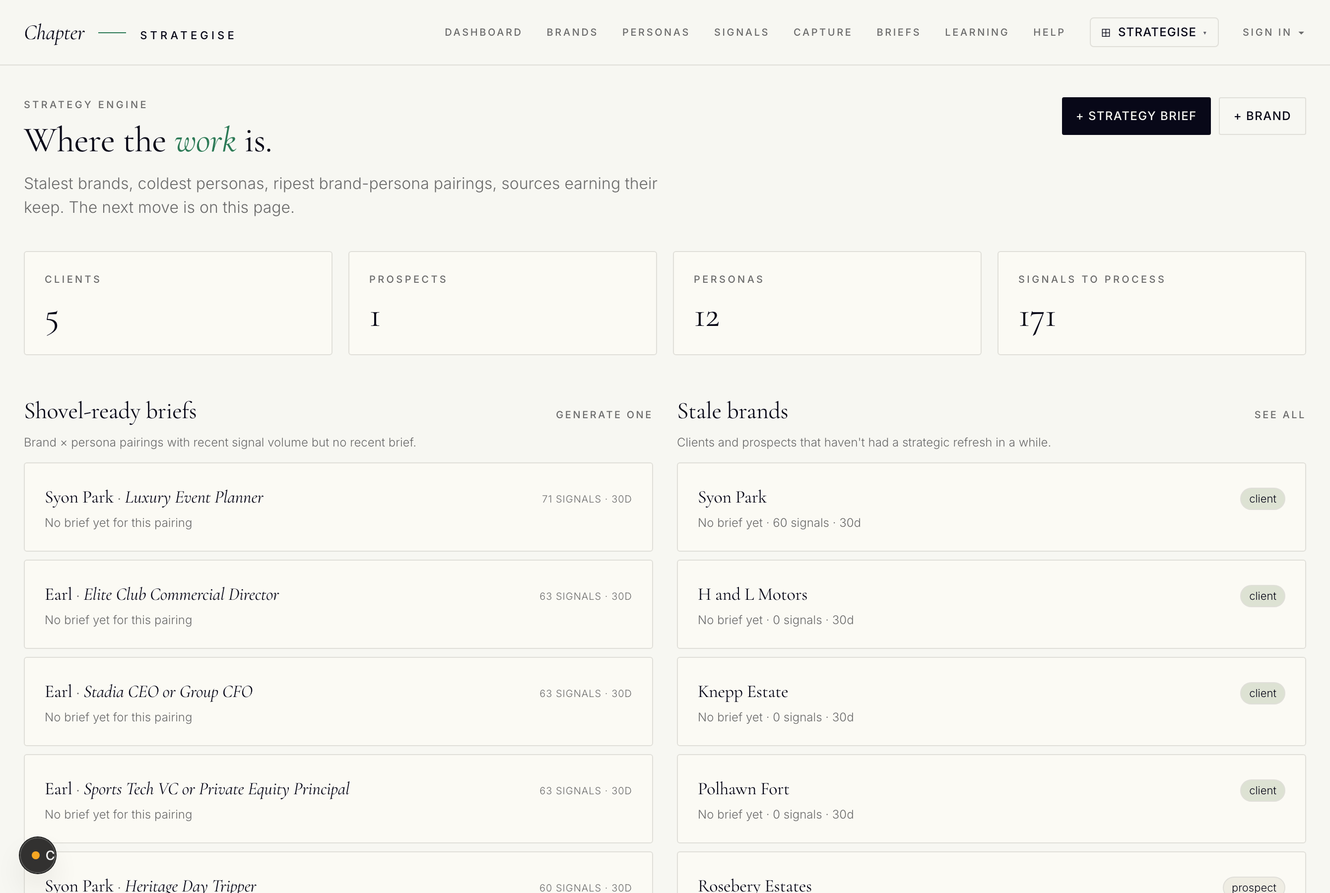Expand the Sign In menu
This screenshot has width=1330, height=893.
1273,32
